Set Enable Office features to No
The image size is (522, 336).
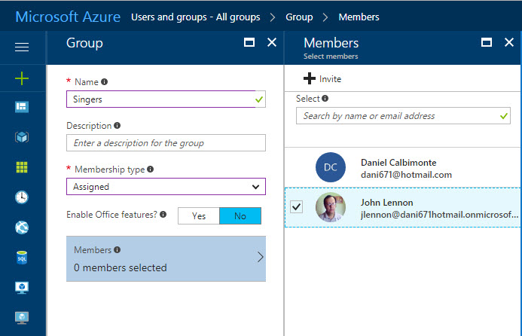pyautogui.click(x=240, y=216)
